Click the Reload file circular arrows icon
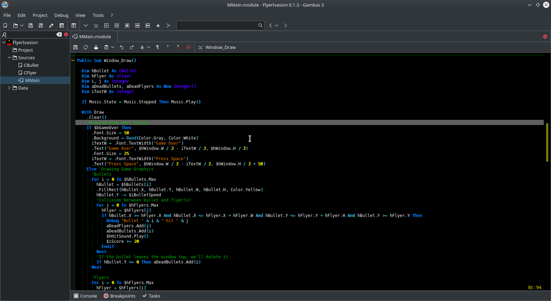551x301 pixels. pyautogui.click(x=86, y=47)
